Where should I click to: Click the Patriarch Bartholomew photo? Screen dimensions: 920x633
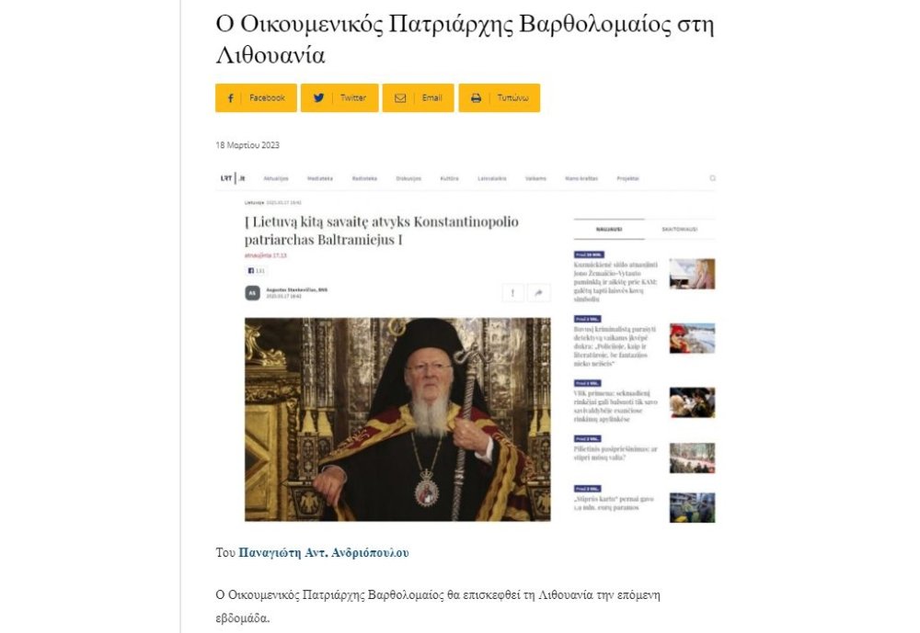(397, 419)
